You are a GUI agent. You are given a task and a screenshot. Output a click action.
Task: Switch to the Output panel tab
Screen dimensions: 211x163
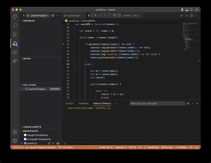click(69, 103)
